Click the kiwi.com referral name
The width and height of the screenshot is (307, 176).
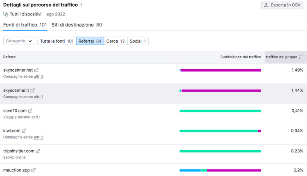coord(12,131)
